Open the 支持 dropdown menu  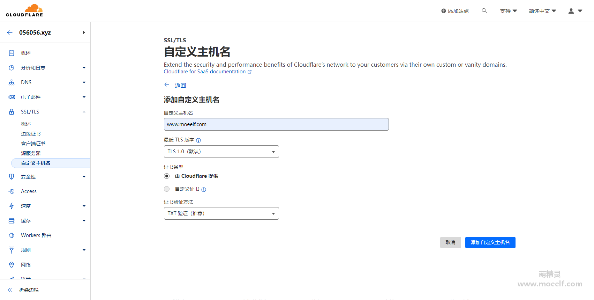click(509, 11)
